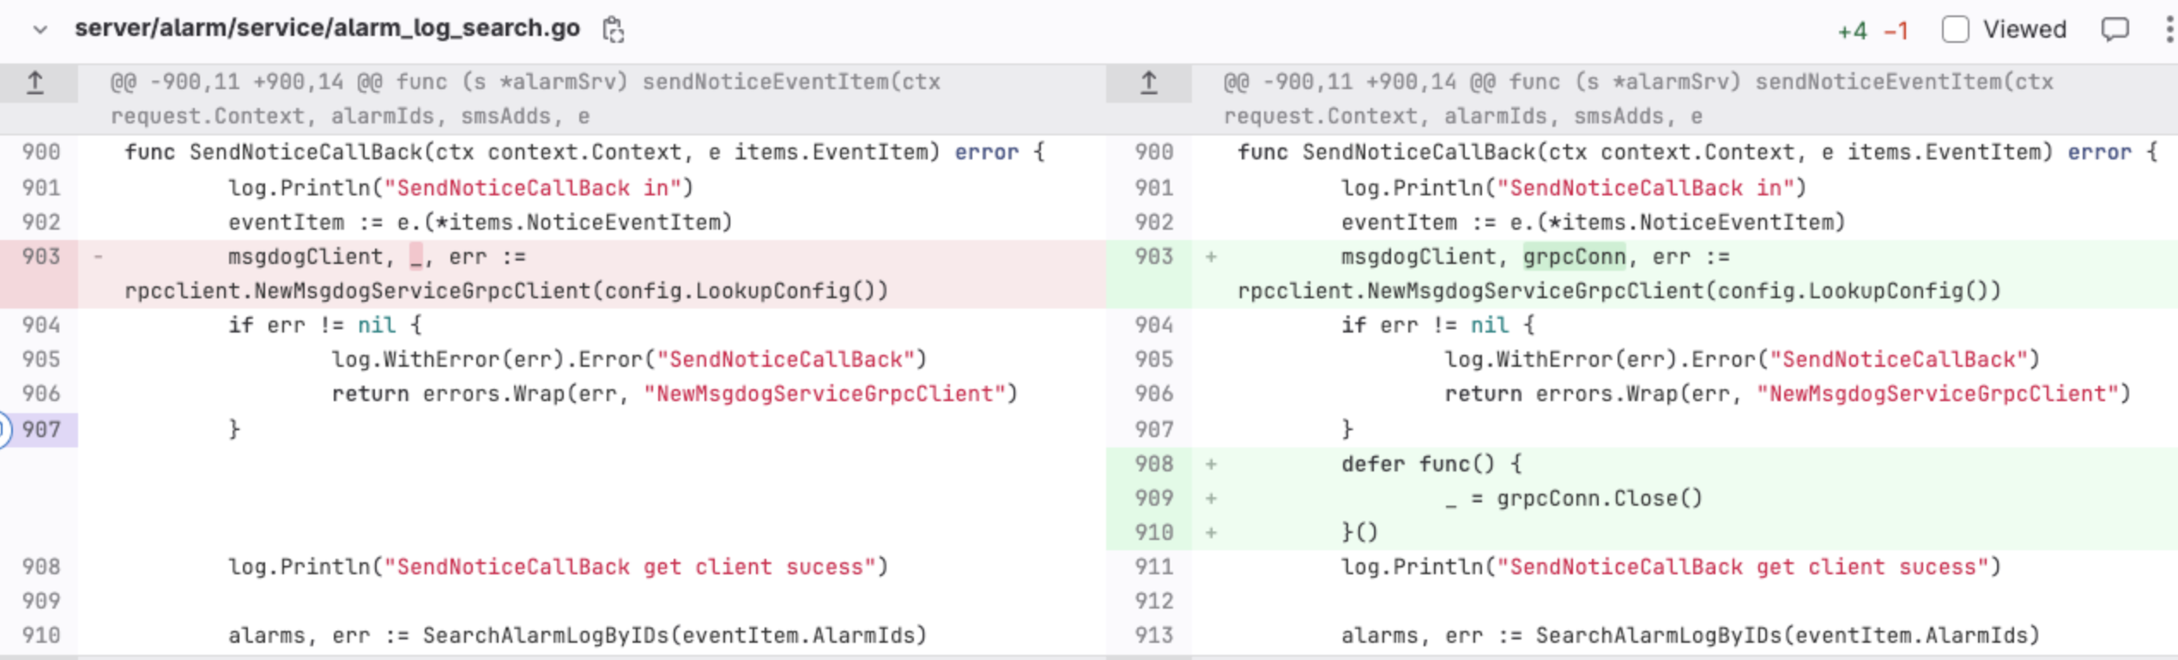
Task: Collapse the alarm_log_search.go file diff
Action: coord(39,30)
